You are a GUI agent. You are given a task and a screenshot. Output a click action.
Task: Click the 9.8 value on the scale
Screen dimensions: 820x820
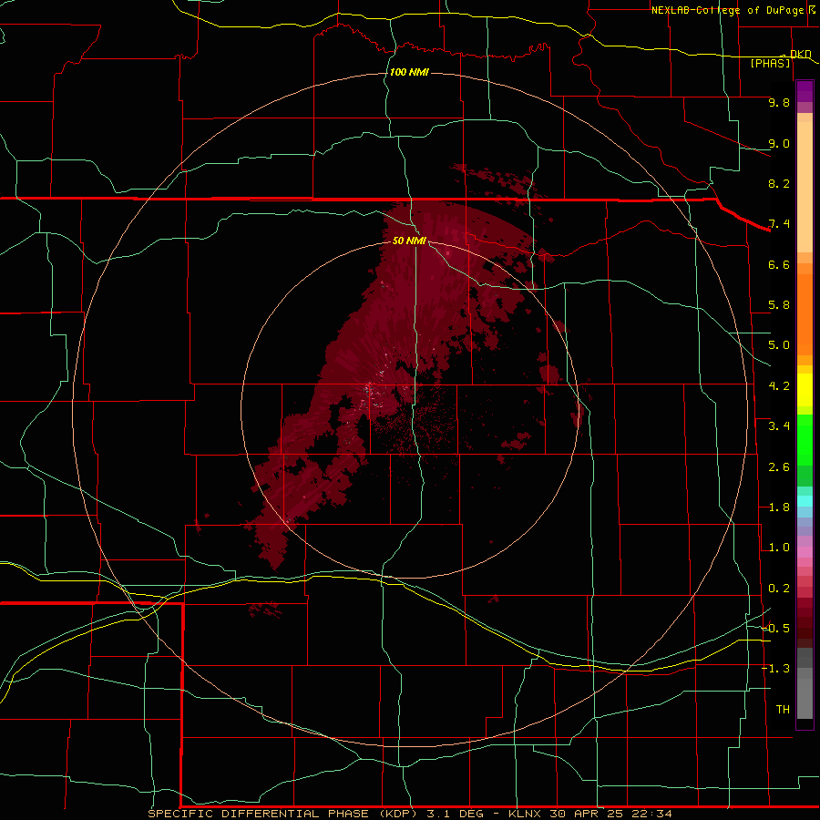coord(779,102)
